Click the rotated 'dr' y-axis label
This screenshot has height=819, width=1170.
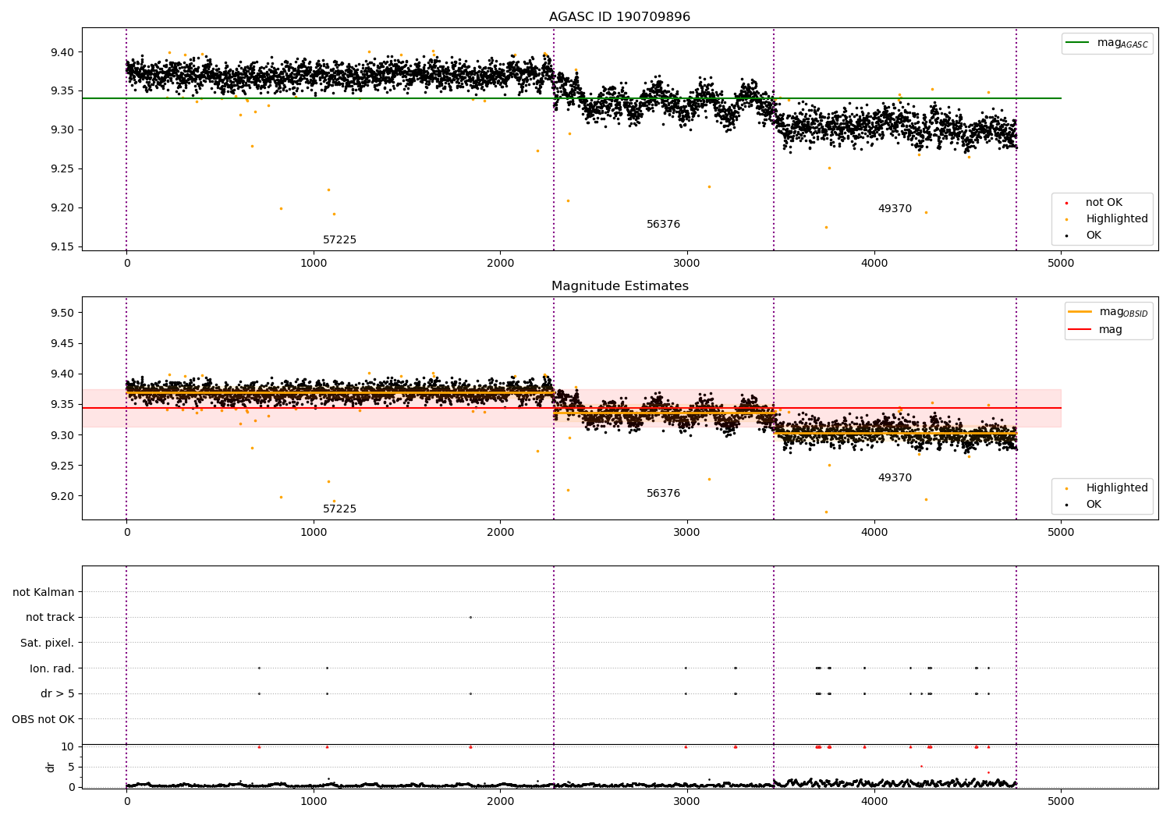(51, 767)
